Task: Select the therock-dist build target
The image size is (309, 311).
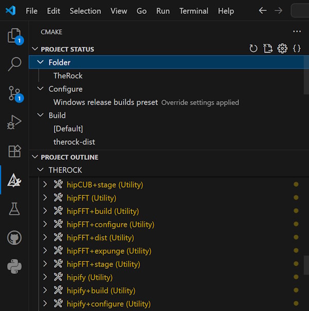Action: [74, 142]
